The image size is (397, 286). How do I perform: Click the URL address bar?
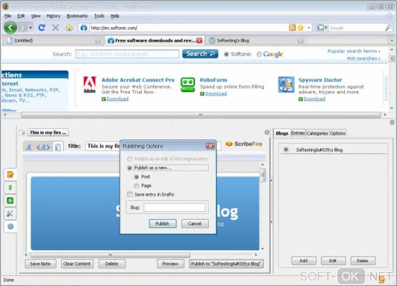pyautogui.click(x=189, y=28)
